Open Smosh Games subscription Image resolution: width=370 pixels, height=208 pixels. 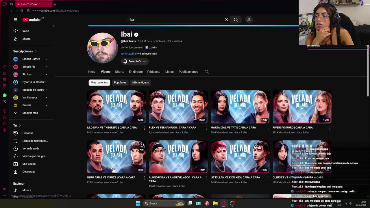click(x=31, y=59)
